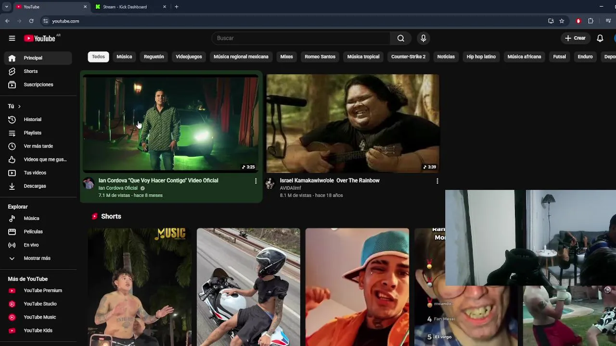Open Ian Cordova Oficial channel name

coord(118,188)
